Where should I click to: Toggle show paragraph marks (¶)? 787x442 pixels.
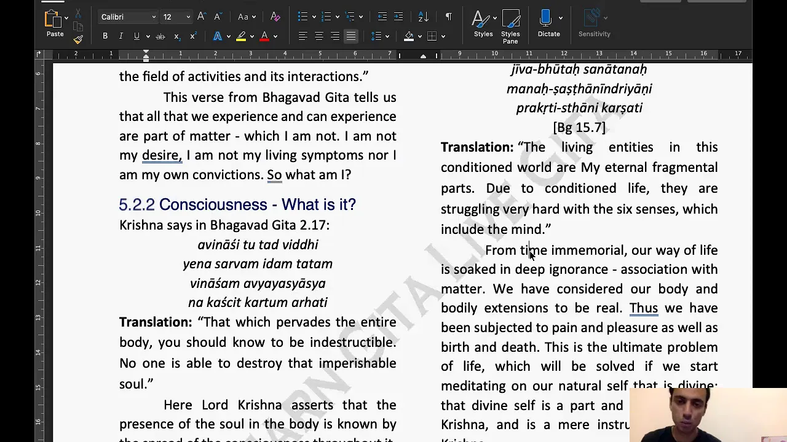(448, 17)
